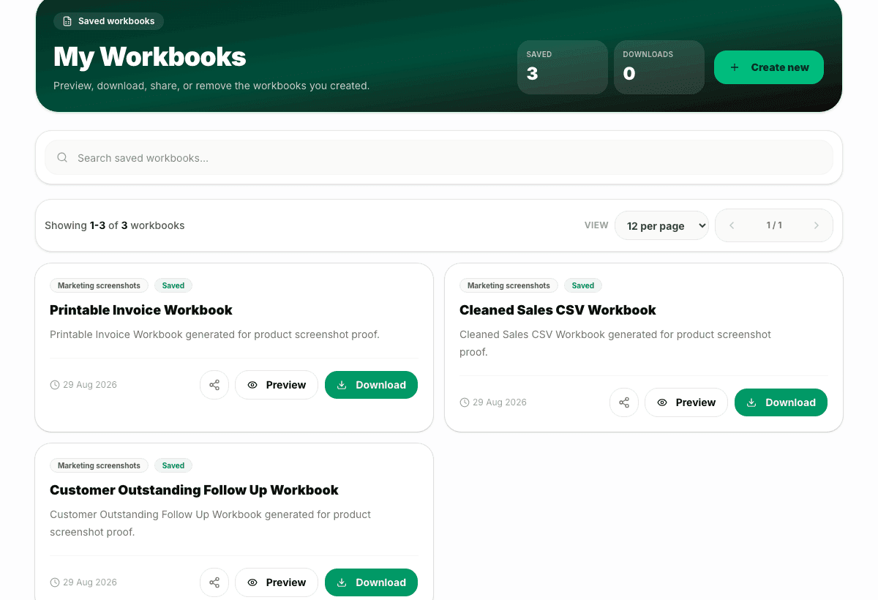The image size is (878, 600).
Task: Click the Saved workbooks badge
Action: [108, 21]
